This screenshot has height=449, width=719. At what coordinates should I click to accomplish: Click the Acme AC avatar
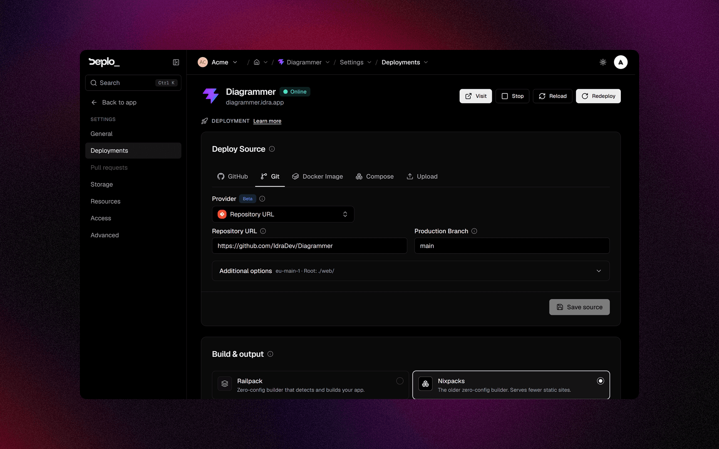[203, 62]
